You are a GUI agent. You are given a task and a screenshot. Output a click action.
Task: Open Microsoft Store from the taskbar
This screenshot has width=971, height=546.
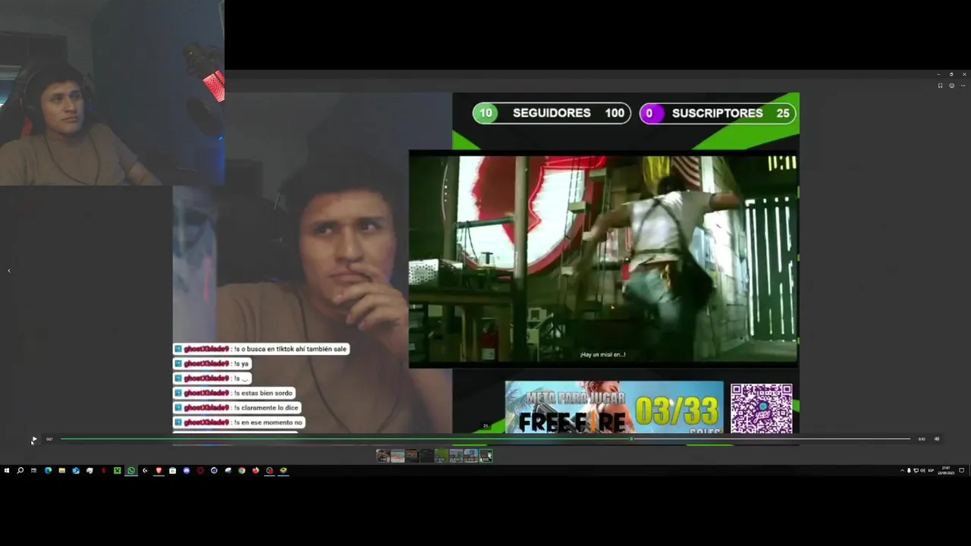click(172, 470)
